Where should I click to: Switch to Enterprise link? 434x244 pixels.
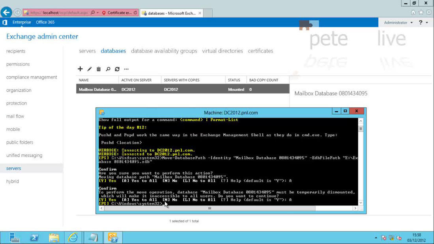[x=22, y=22]
